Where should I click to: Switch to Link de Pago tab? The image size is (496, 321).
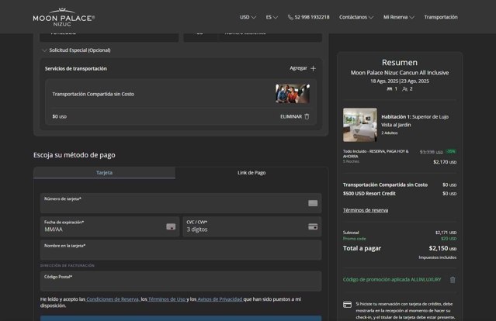[251, 173]
